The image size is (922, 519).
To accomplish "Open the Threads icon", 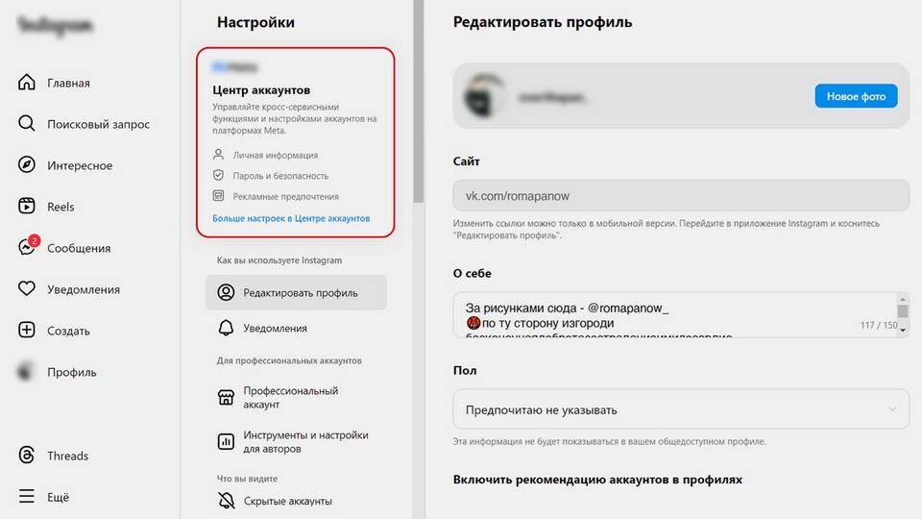I will point(27,455).
